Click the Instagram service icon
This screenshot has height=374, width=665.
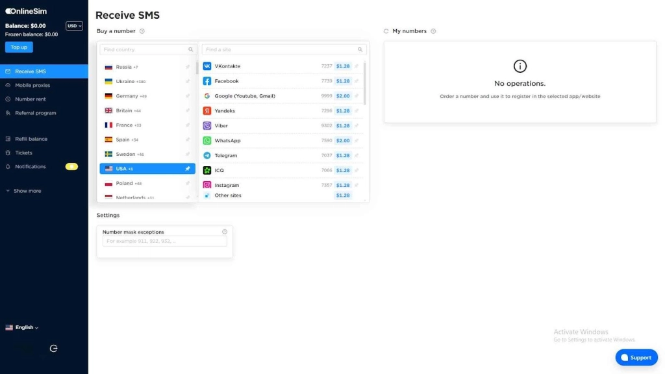click(x=207, y=185)
